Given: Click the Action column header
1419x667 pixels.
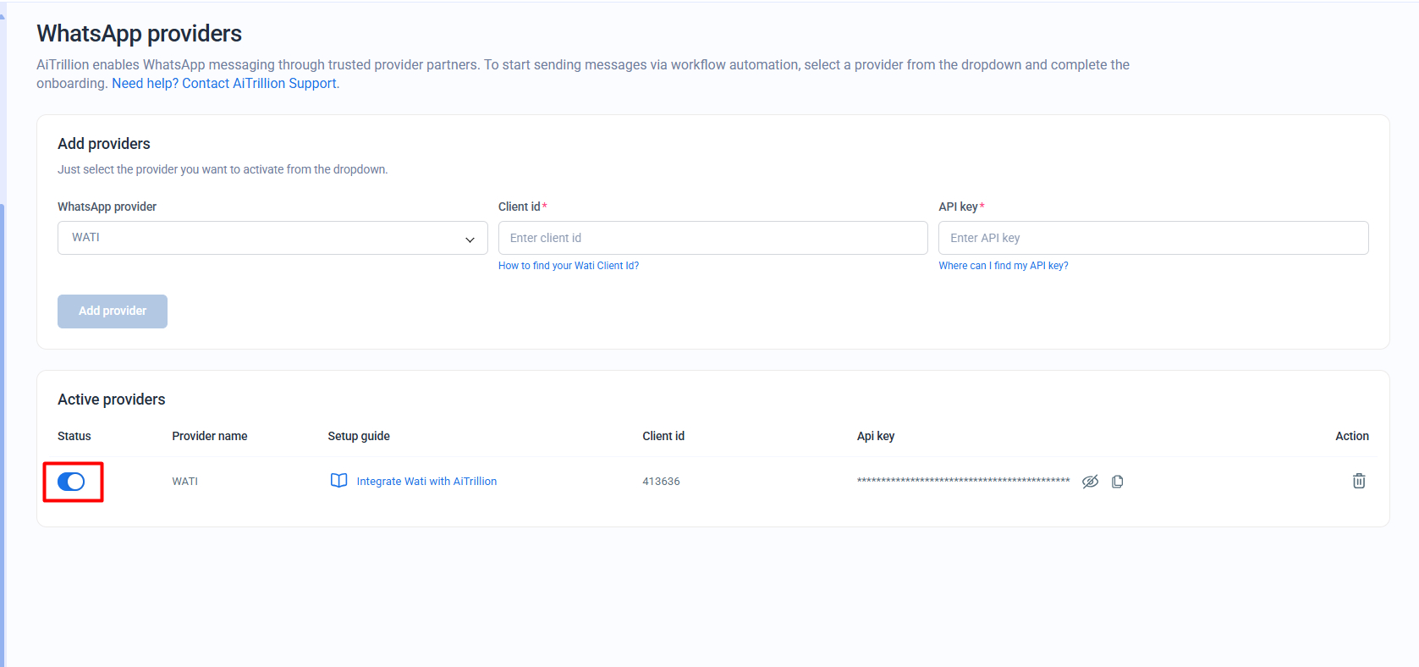Looking at the screenshot, I should (x=1352, y=436).
